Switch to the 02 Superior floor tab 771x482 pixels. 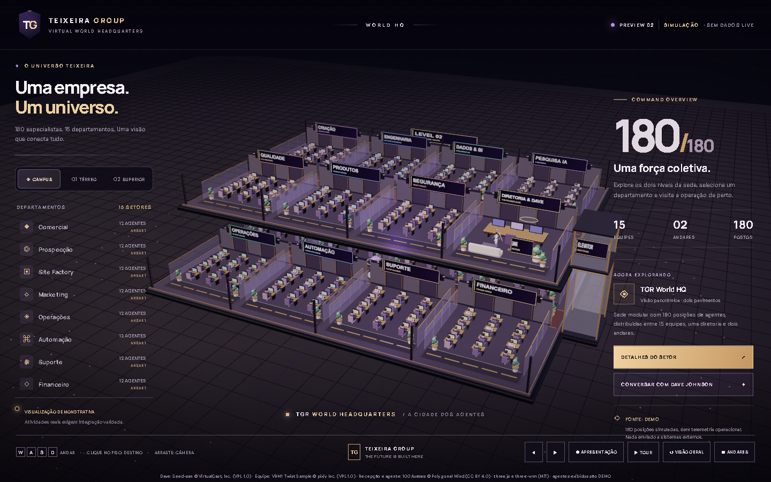pos(129,179)
